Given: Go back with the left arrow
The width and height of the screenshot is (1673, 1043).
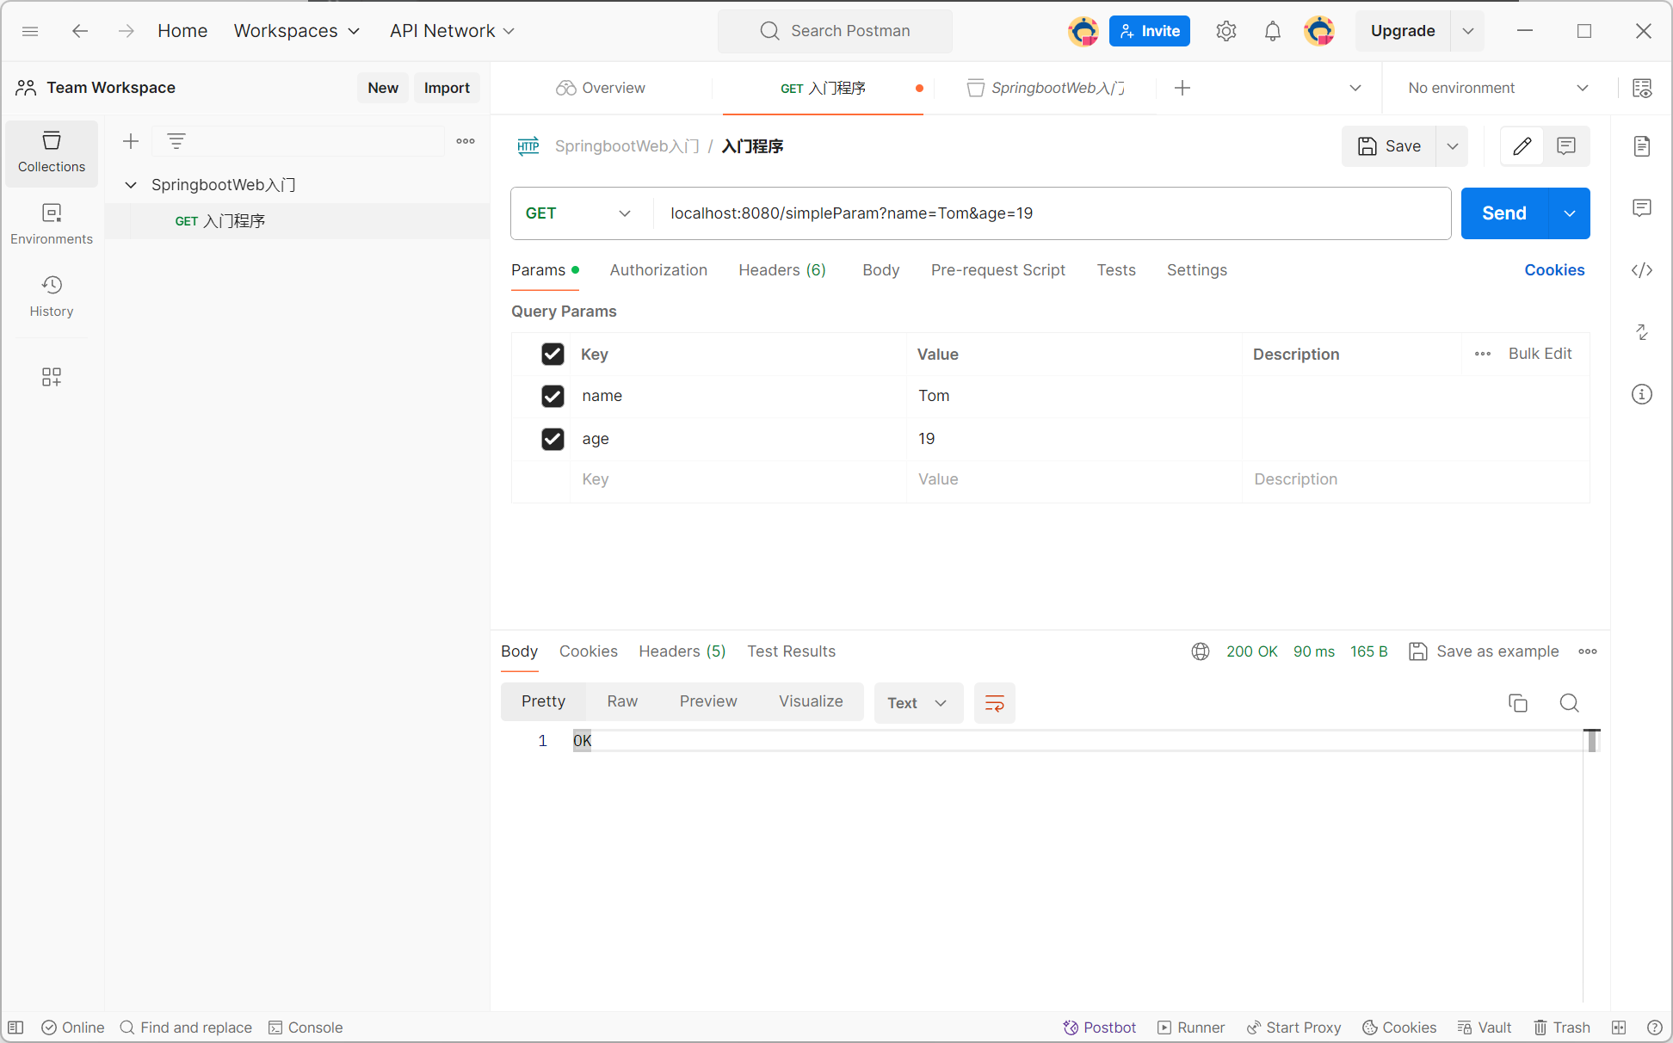Looking at the screenshot, I should click(x=80, y=31).
